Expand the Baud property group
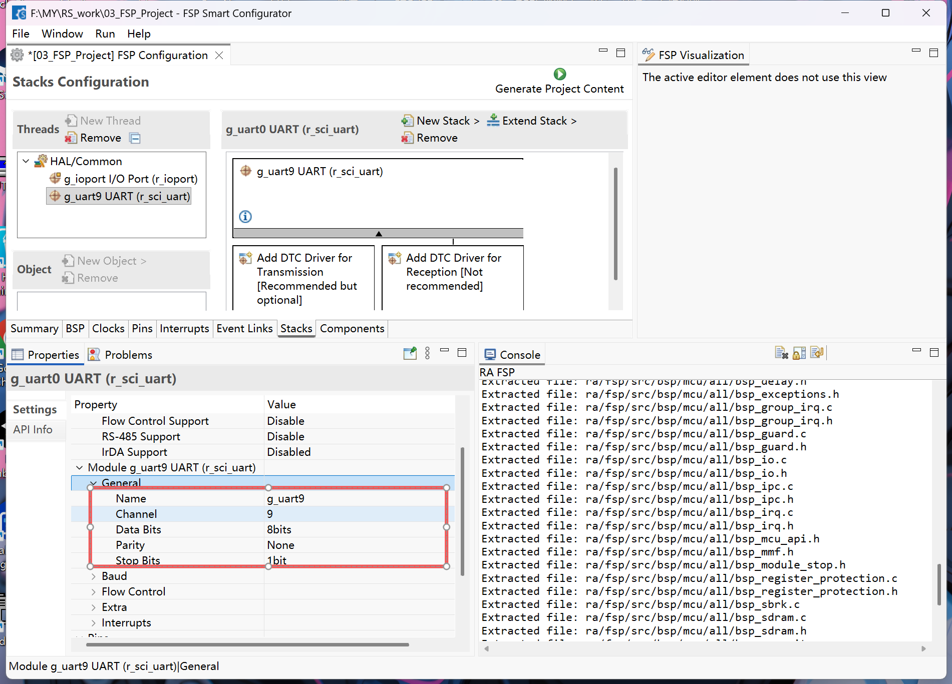 tap(93, 576)
